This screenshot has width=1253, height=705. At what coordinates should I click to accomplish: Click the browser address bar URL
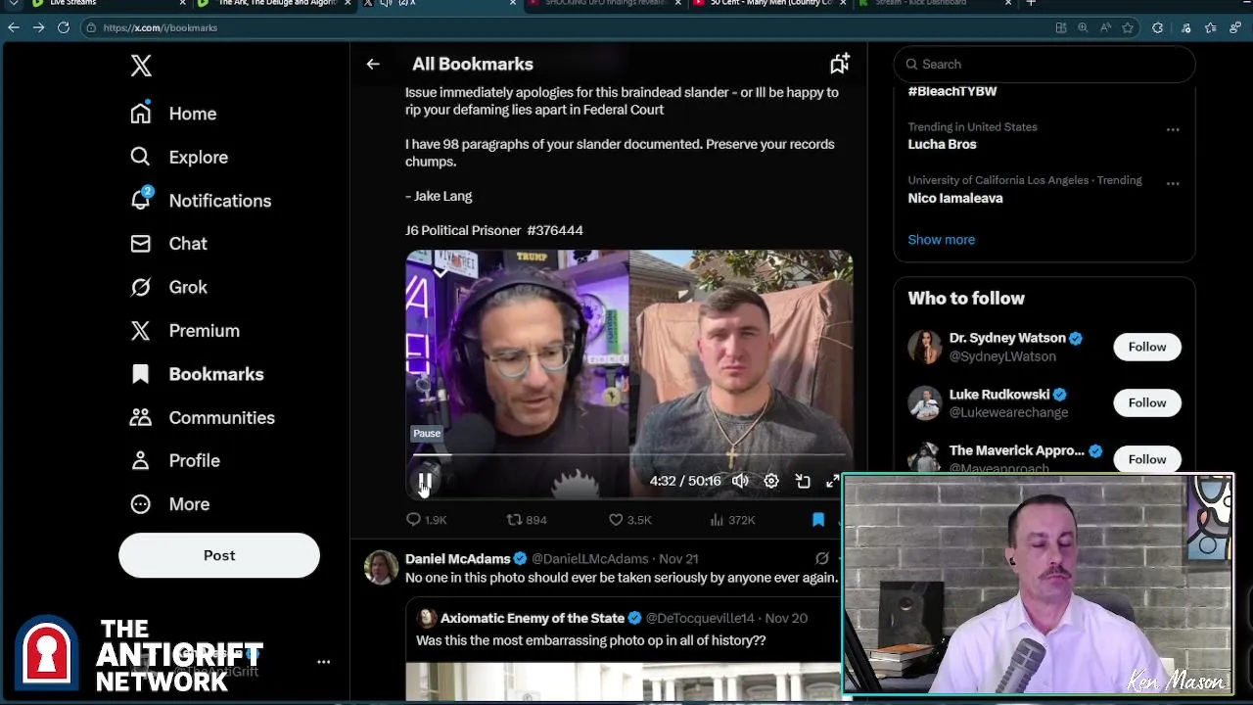tap(161, 27)
